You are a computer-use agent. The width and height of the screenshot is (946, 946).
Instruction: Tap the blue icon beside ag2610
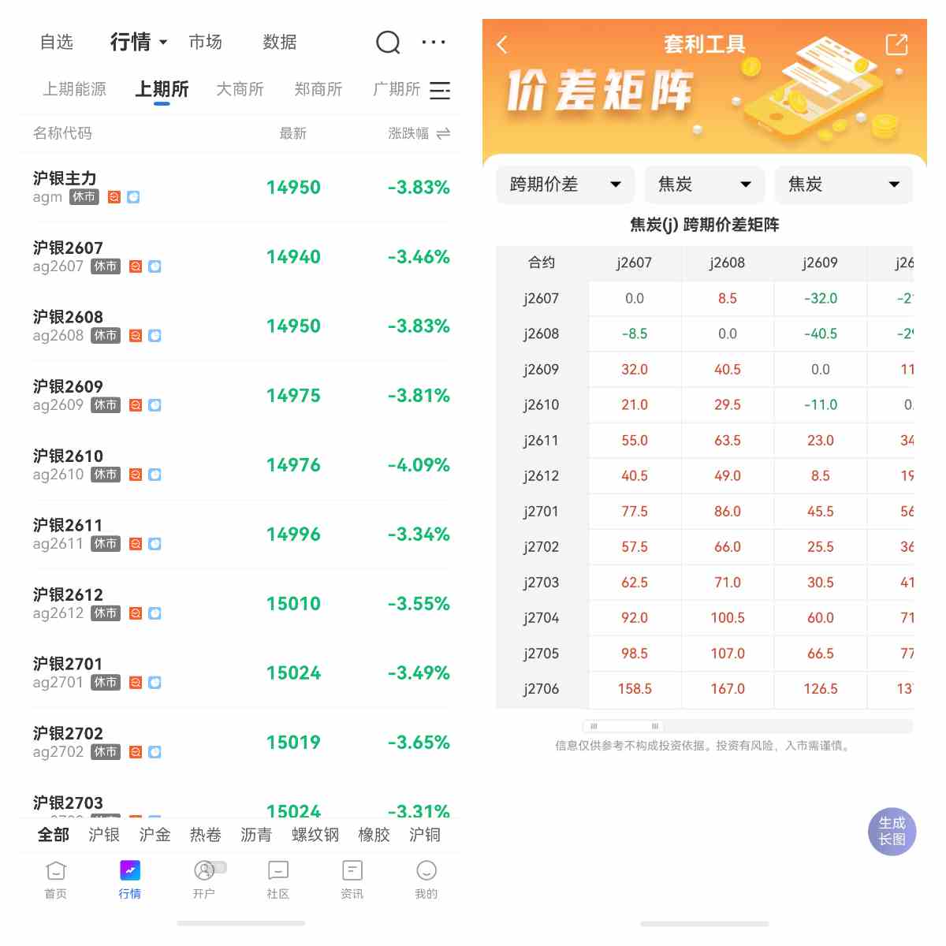click(x=155, y=475)
